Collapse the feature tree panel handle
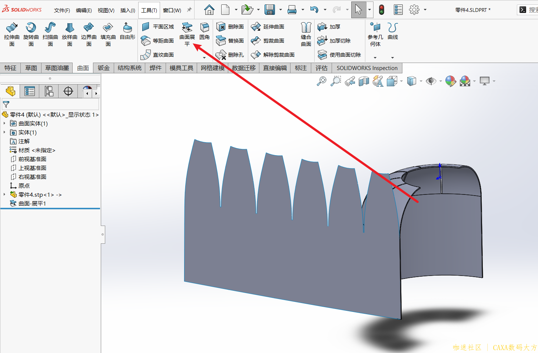Screen dimensions: 538x353 tap(103, 234)
